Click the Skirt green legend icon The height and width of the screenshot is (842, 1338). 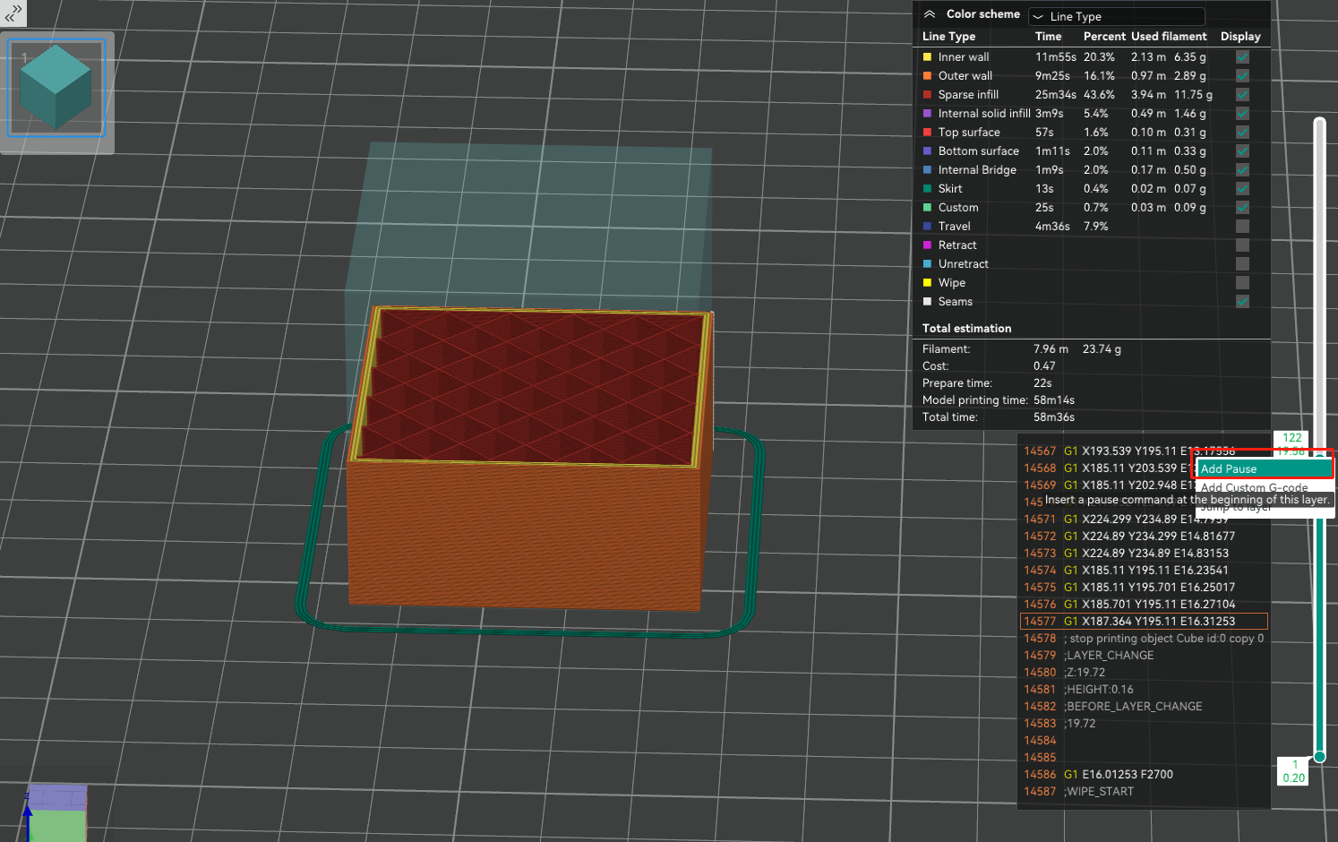click(928, 189)
